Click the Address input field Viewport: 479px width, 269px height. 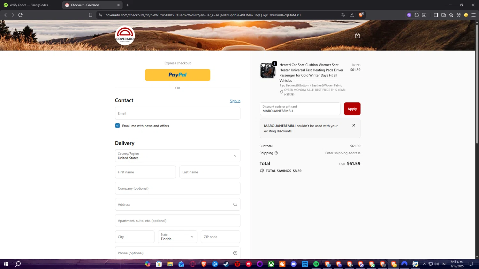178,205
